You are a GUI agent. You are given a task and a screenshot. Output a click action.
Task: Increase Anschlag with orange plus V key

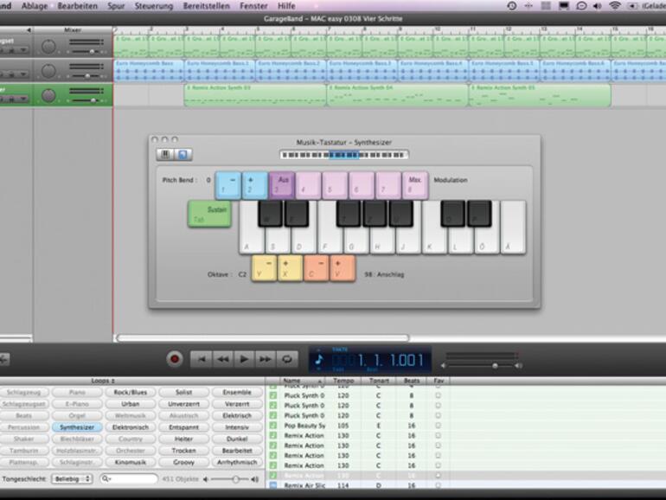point(343,268)
